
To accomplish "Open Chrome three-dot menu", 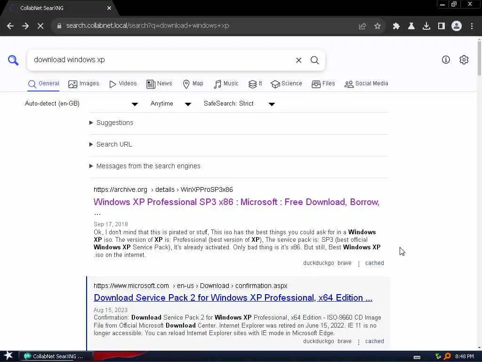I will pos(472,26).
